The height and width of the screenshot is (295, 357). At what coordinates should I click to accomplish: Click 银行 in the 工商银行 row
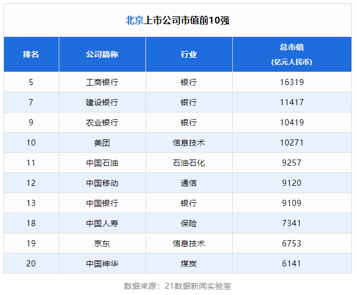point(189,82)
